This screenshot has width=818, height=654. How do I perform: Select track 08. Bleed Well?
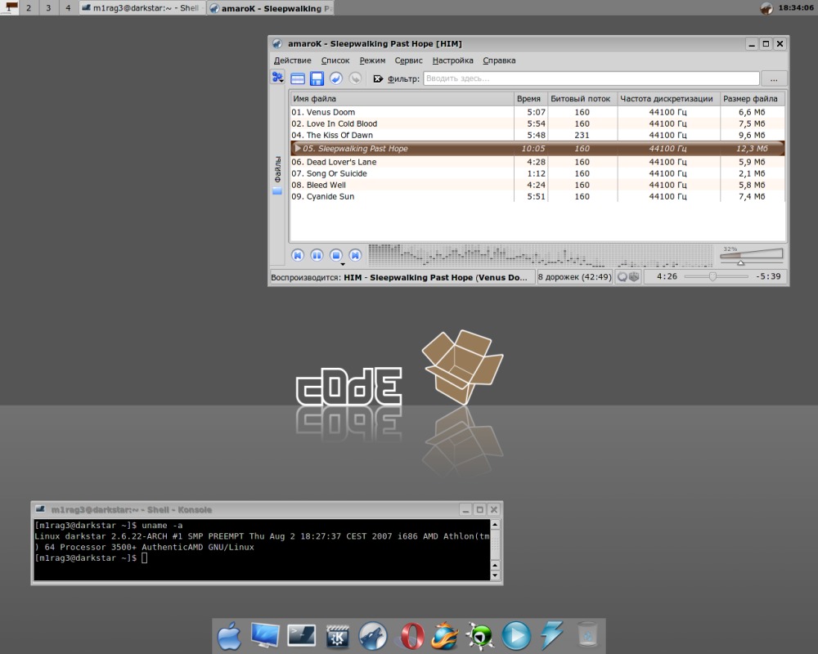[x=537, y=185]
